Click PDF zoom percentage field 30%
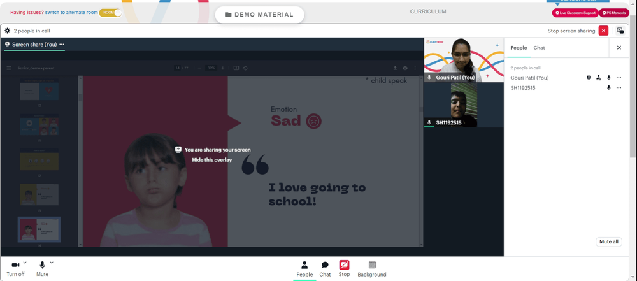This screenshot has width=637, height=281. (x=211, y=68)
